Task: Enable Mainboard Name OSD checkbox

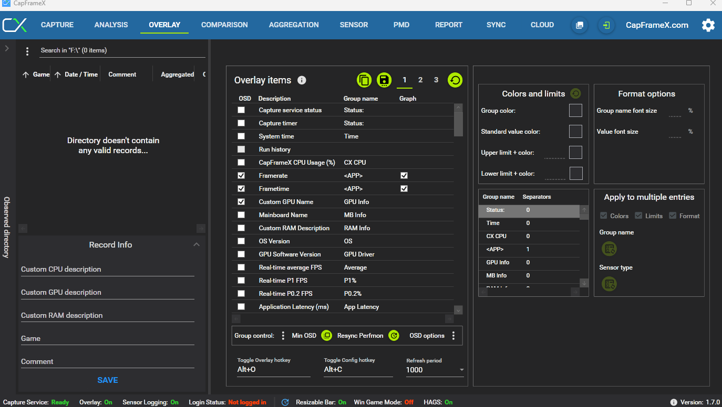Action: [x=241, y=215]
